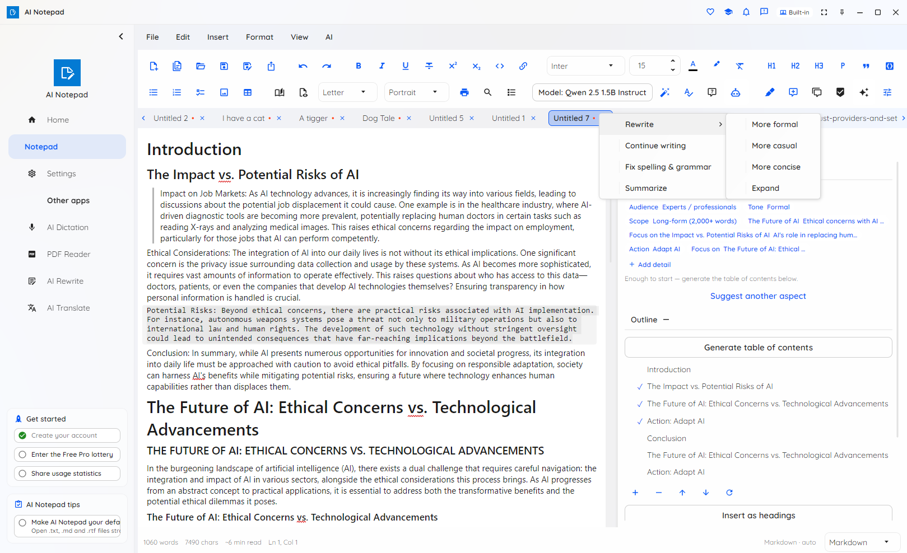Select Enter the Free Pro lottery radio
Screen dimensions: 907x553
click(x=22, y=454)
